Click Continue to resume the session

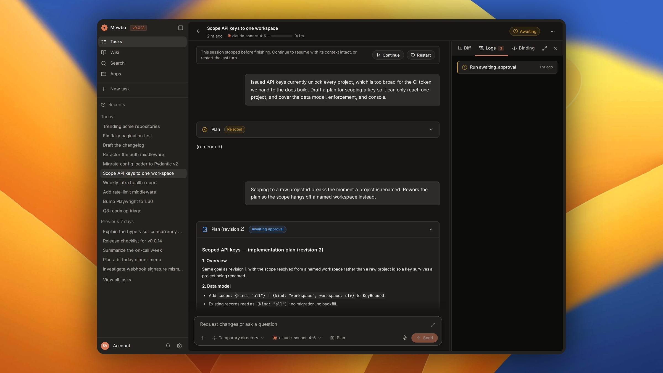(388, 55)
